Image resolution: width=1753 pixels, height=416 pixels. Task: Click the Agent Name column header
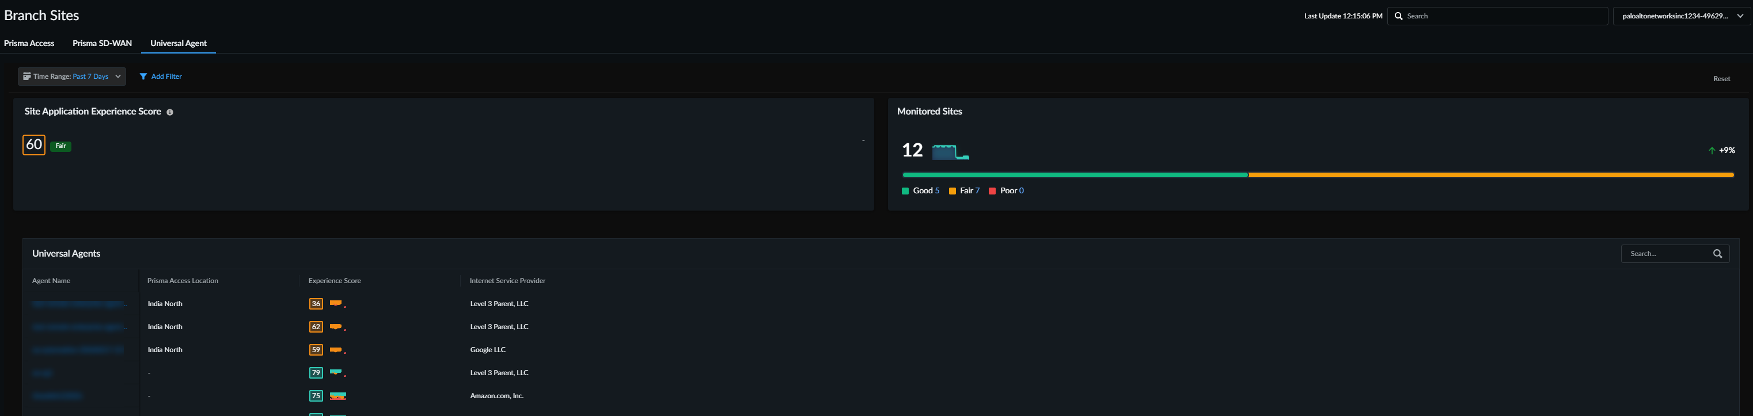point(51,281)
